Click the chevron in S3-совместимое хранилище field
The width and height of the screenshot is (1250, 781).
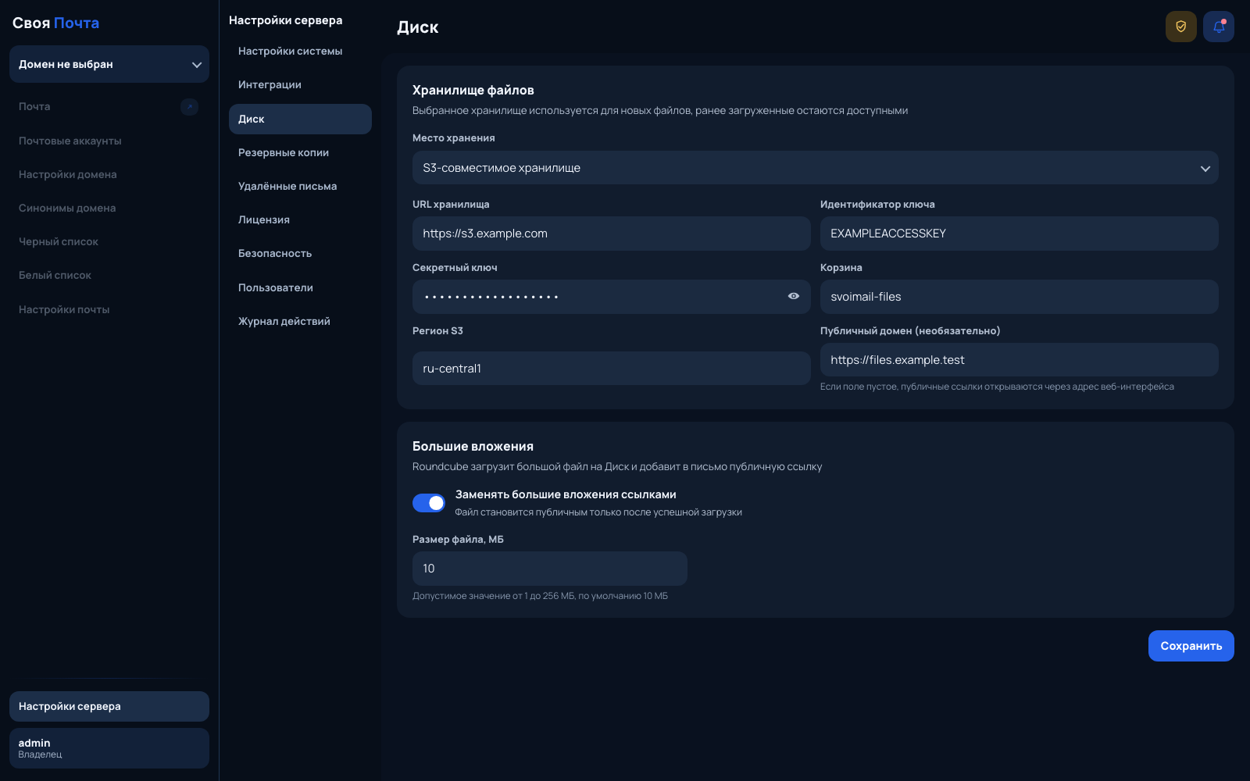(x=1205, y=169)
